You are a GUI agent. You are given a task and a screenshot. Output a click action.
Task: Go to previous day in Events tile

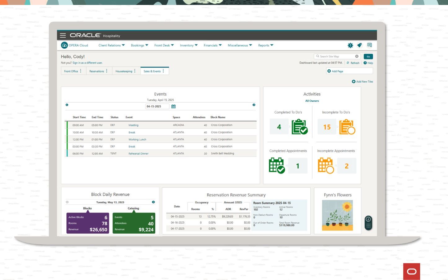pyautogui.click(x=67, y=105)
